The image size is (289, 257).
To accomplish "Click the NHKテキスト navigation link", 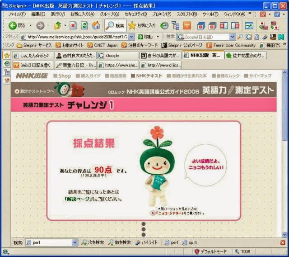I will coord(146,76).
